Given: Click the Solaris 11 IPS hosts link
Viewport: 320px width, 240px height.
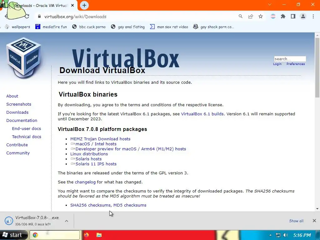Looking at the screenshot, I should (96, 164).
